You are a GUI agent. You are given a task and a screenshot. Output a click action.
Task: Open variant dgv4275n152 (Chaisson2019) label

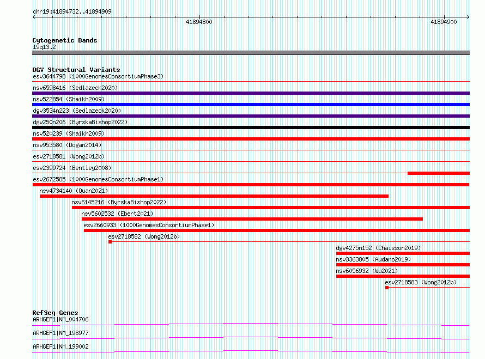click(x=378, y=248)
